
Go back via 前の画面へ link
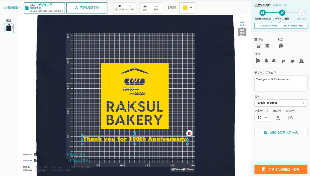click(x=12, y=8)
